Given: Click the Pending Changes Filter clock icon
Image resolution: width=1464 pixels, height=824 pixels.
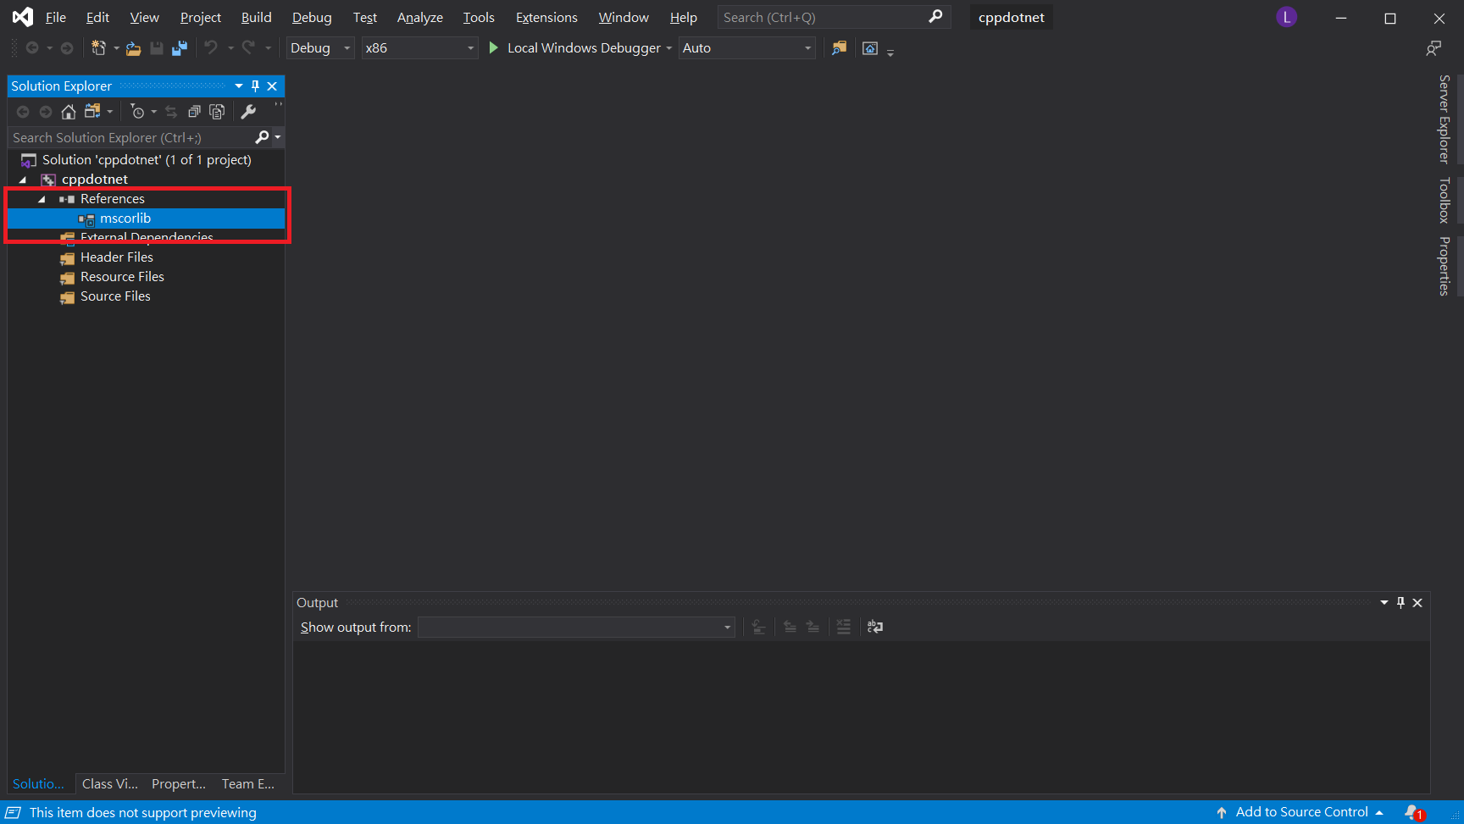Looking at the screenshot, I should point(137,112).
